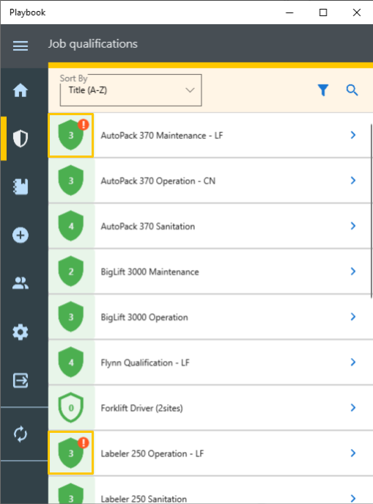
Task: Click the search magnifier icon
Action: pyautogui.click(x=352, y=90)
